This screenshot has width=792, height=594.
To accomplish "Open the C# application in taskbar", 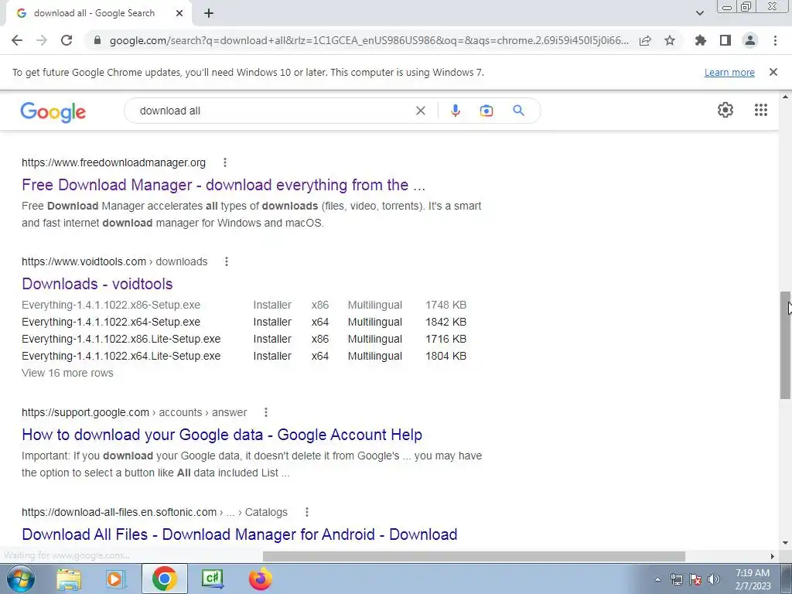I will pos(213,579).
